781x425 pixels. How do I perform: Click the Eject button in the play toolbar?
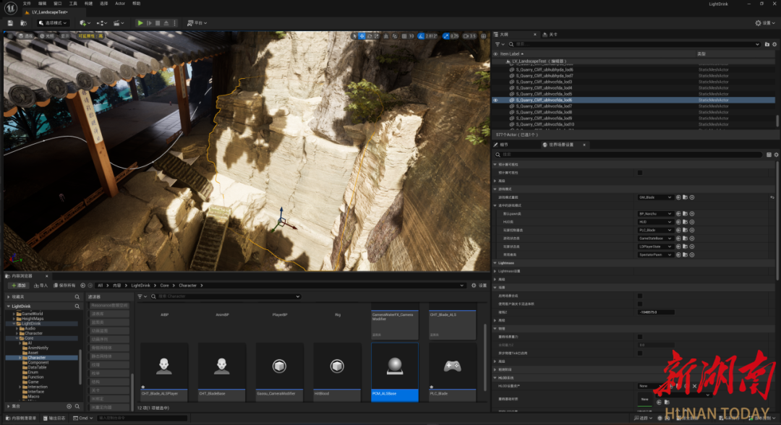pos(166,23)
